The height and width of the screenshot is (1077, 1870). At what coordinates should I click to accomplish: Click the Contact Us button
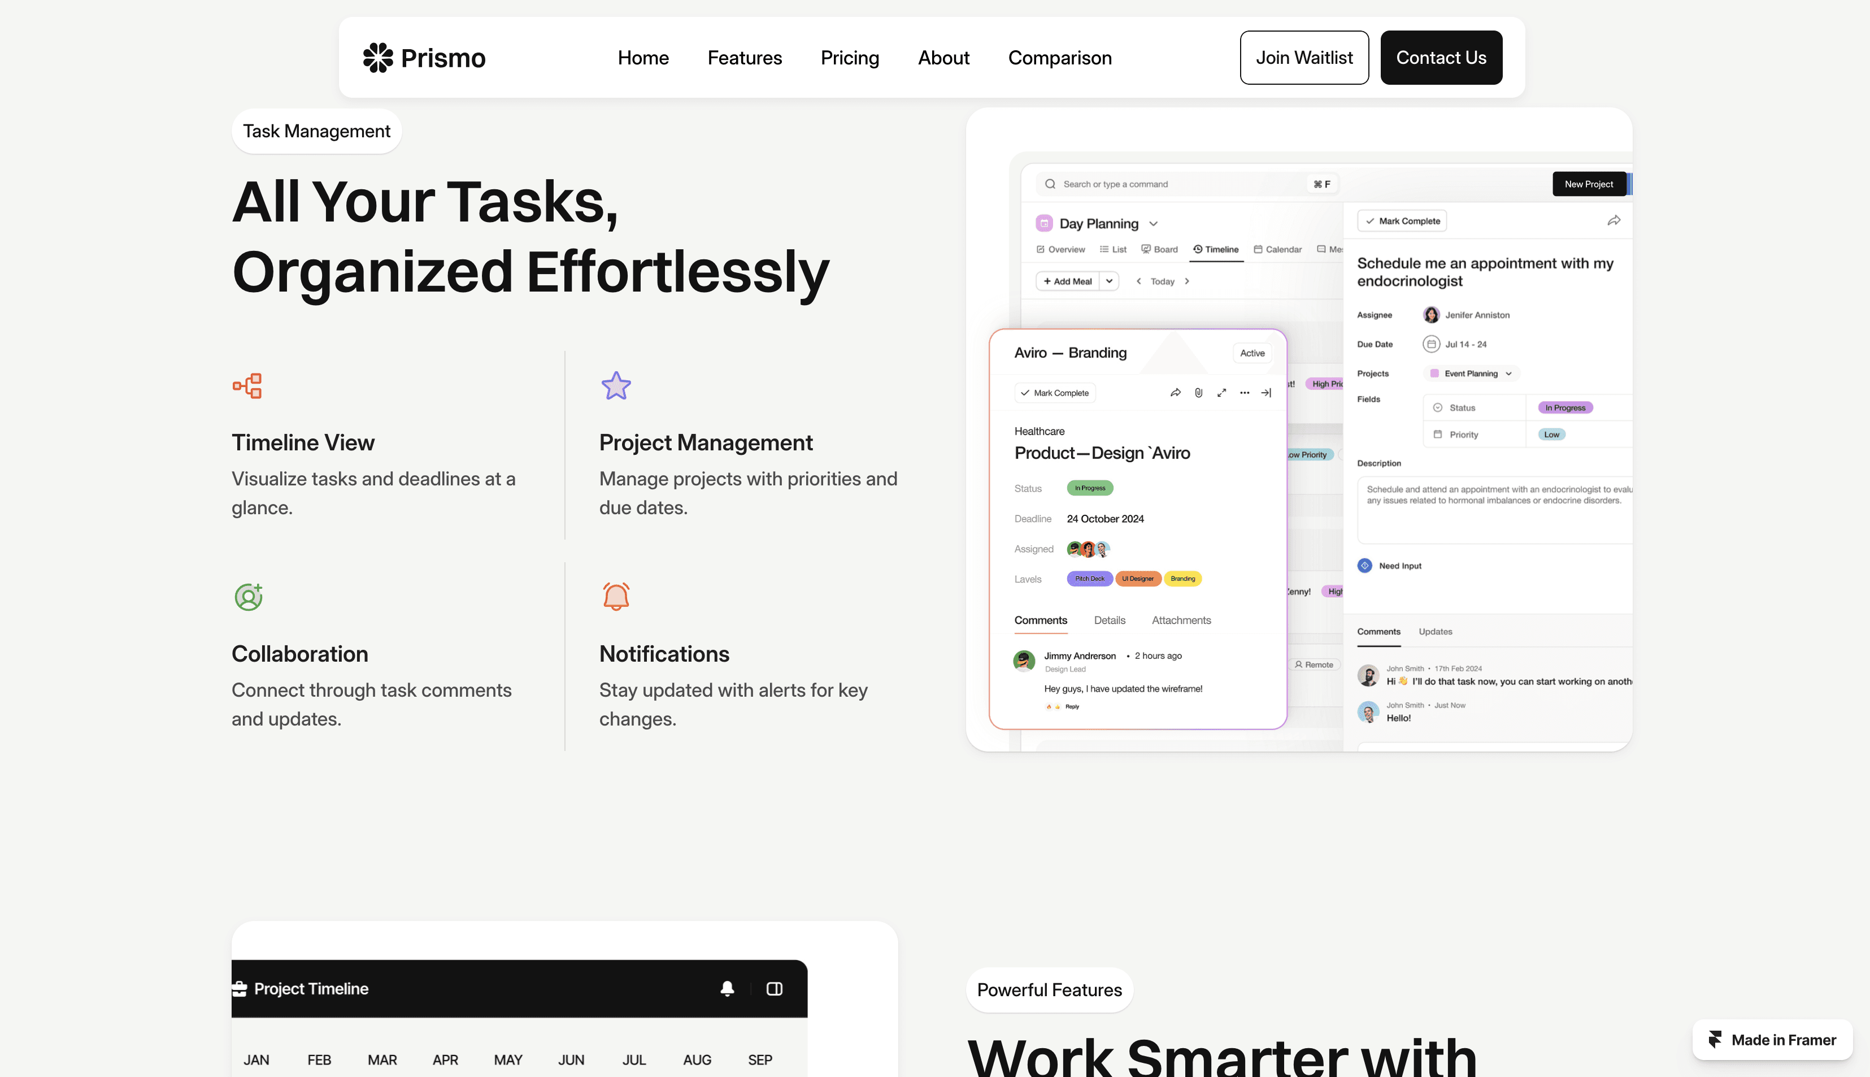(1441, 58)
